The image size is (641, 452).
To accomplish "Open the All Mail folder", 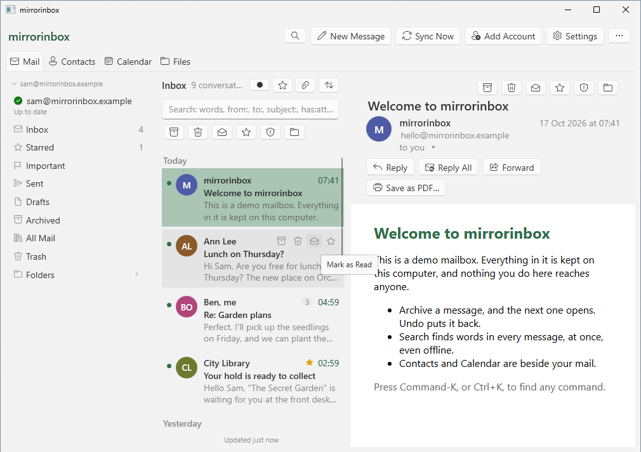I will [78, 238].
